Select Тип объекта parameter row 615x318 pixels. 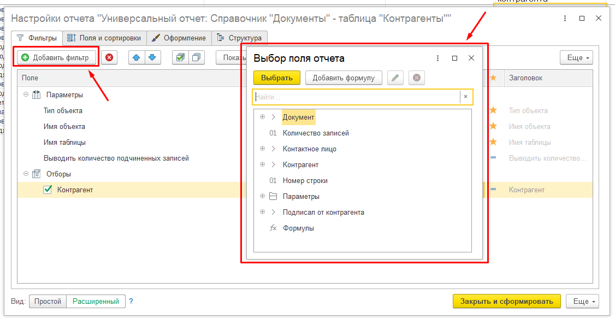pyautogui.click(x=63, y=111)
